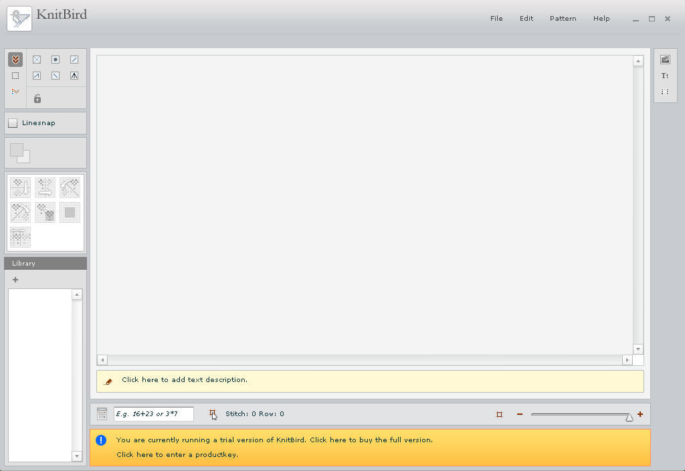Open the Pattern menu

(x=563, y=18)
